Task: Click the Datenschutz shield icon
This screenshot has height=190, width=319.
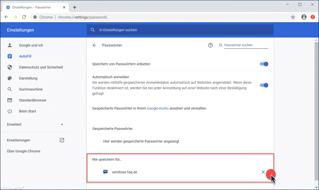Action: click(x=10, y=67)
